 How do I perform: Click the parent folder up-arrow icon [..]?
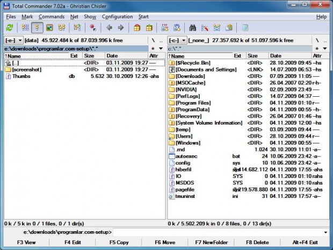tap(8, 63)
